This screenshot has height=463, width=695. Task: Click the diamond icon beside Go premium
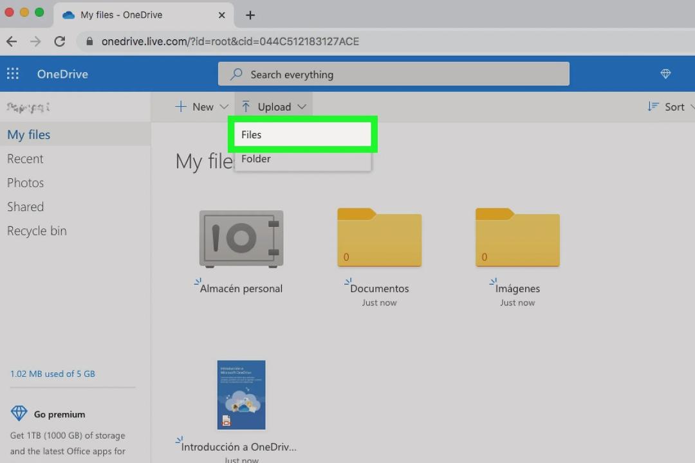[x=19, y=413]
